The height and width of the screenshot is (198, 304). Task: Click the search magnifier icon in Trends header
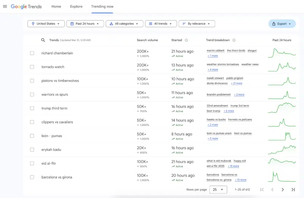click(43, 40)
